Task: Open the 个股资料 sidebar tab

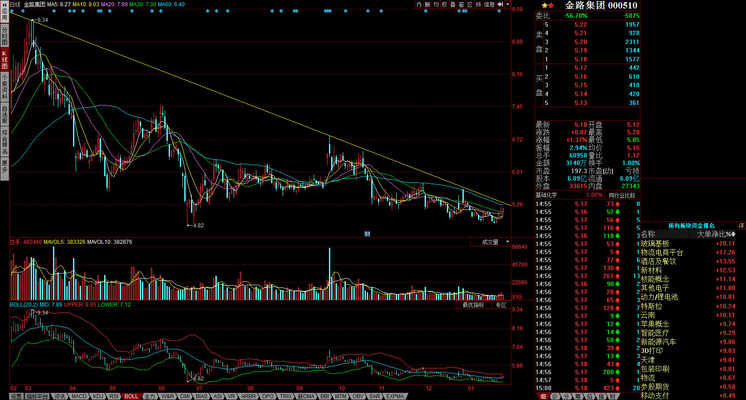Action: pos(4,87)
